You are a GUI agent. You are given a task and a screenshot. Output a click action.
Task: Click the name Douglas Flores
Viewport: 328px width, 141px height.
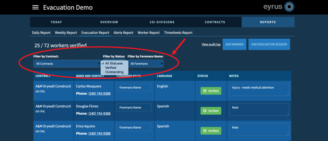pos(87,106)
